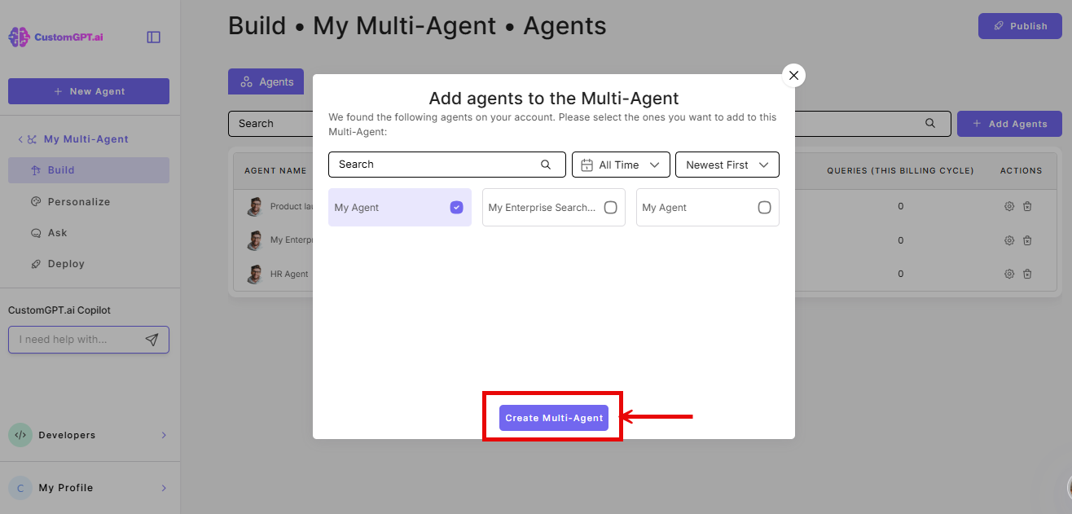Screen dimensions: 1072x514
Task: Click the Create Multi-Agent button
Action: pyautogui.click(x=554, y=417)
